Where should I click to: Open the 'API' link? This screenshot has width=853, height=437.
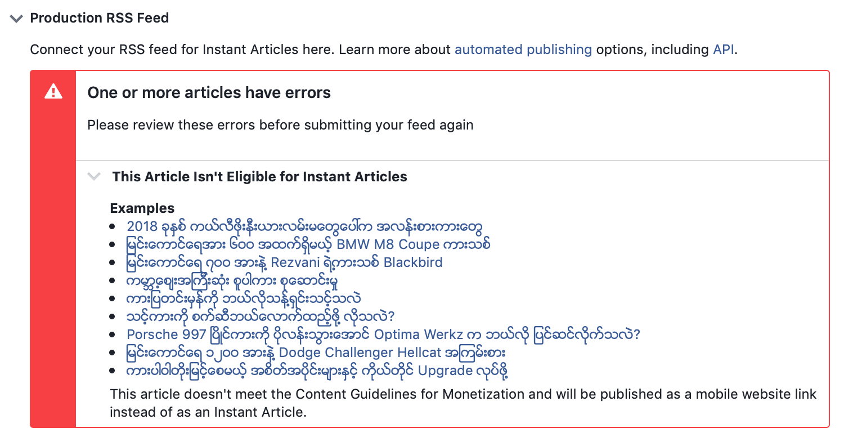point(723,50)
